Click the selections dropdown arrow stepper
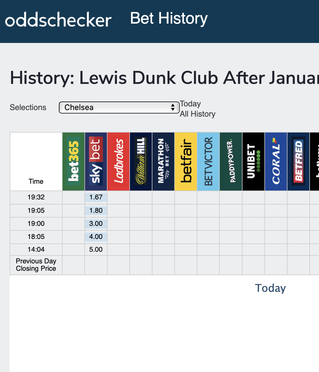The height and width of the screenshot is (372, 319). tap(173, 108)
